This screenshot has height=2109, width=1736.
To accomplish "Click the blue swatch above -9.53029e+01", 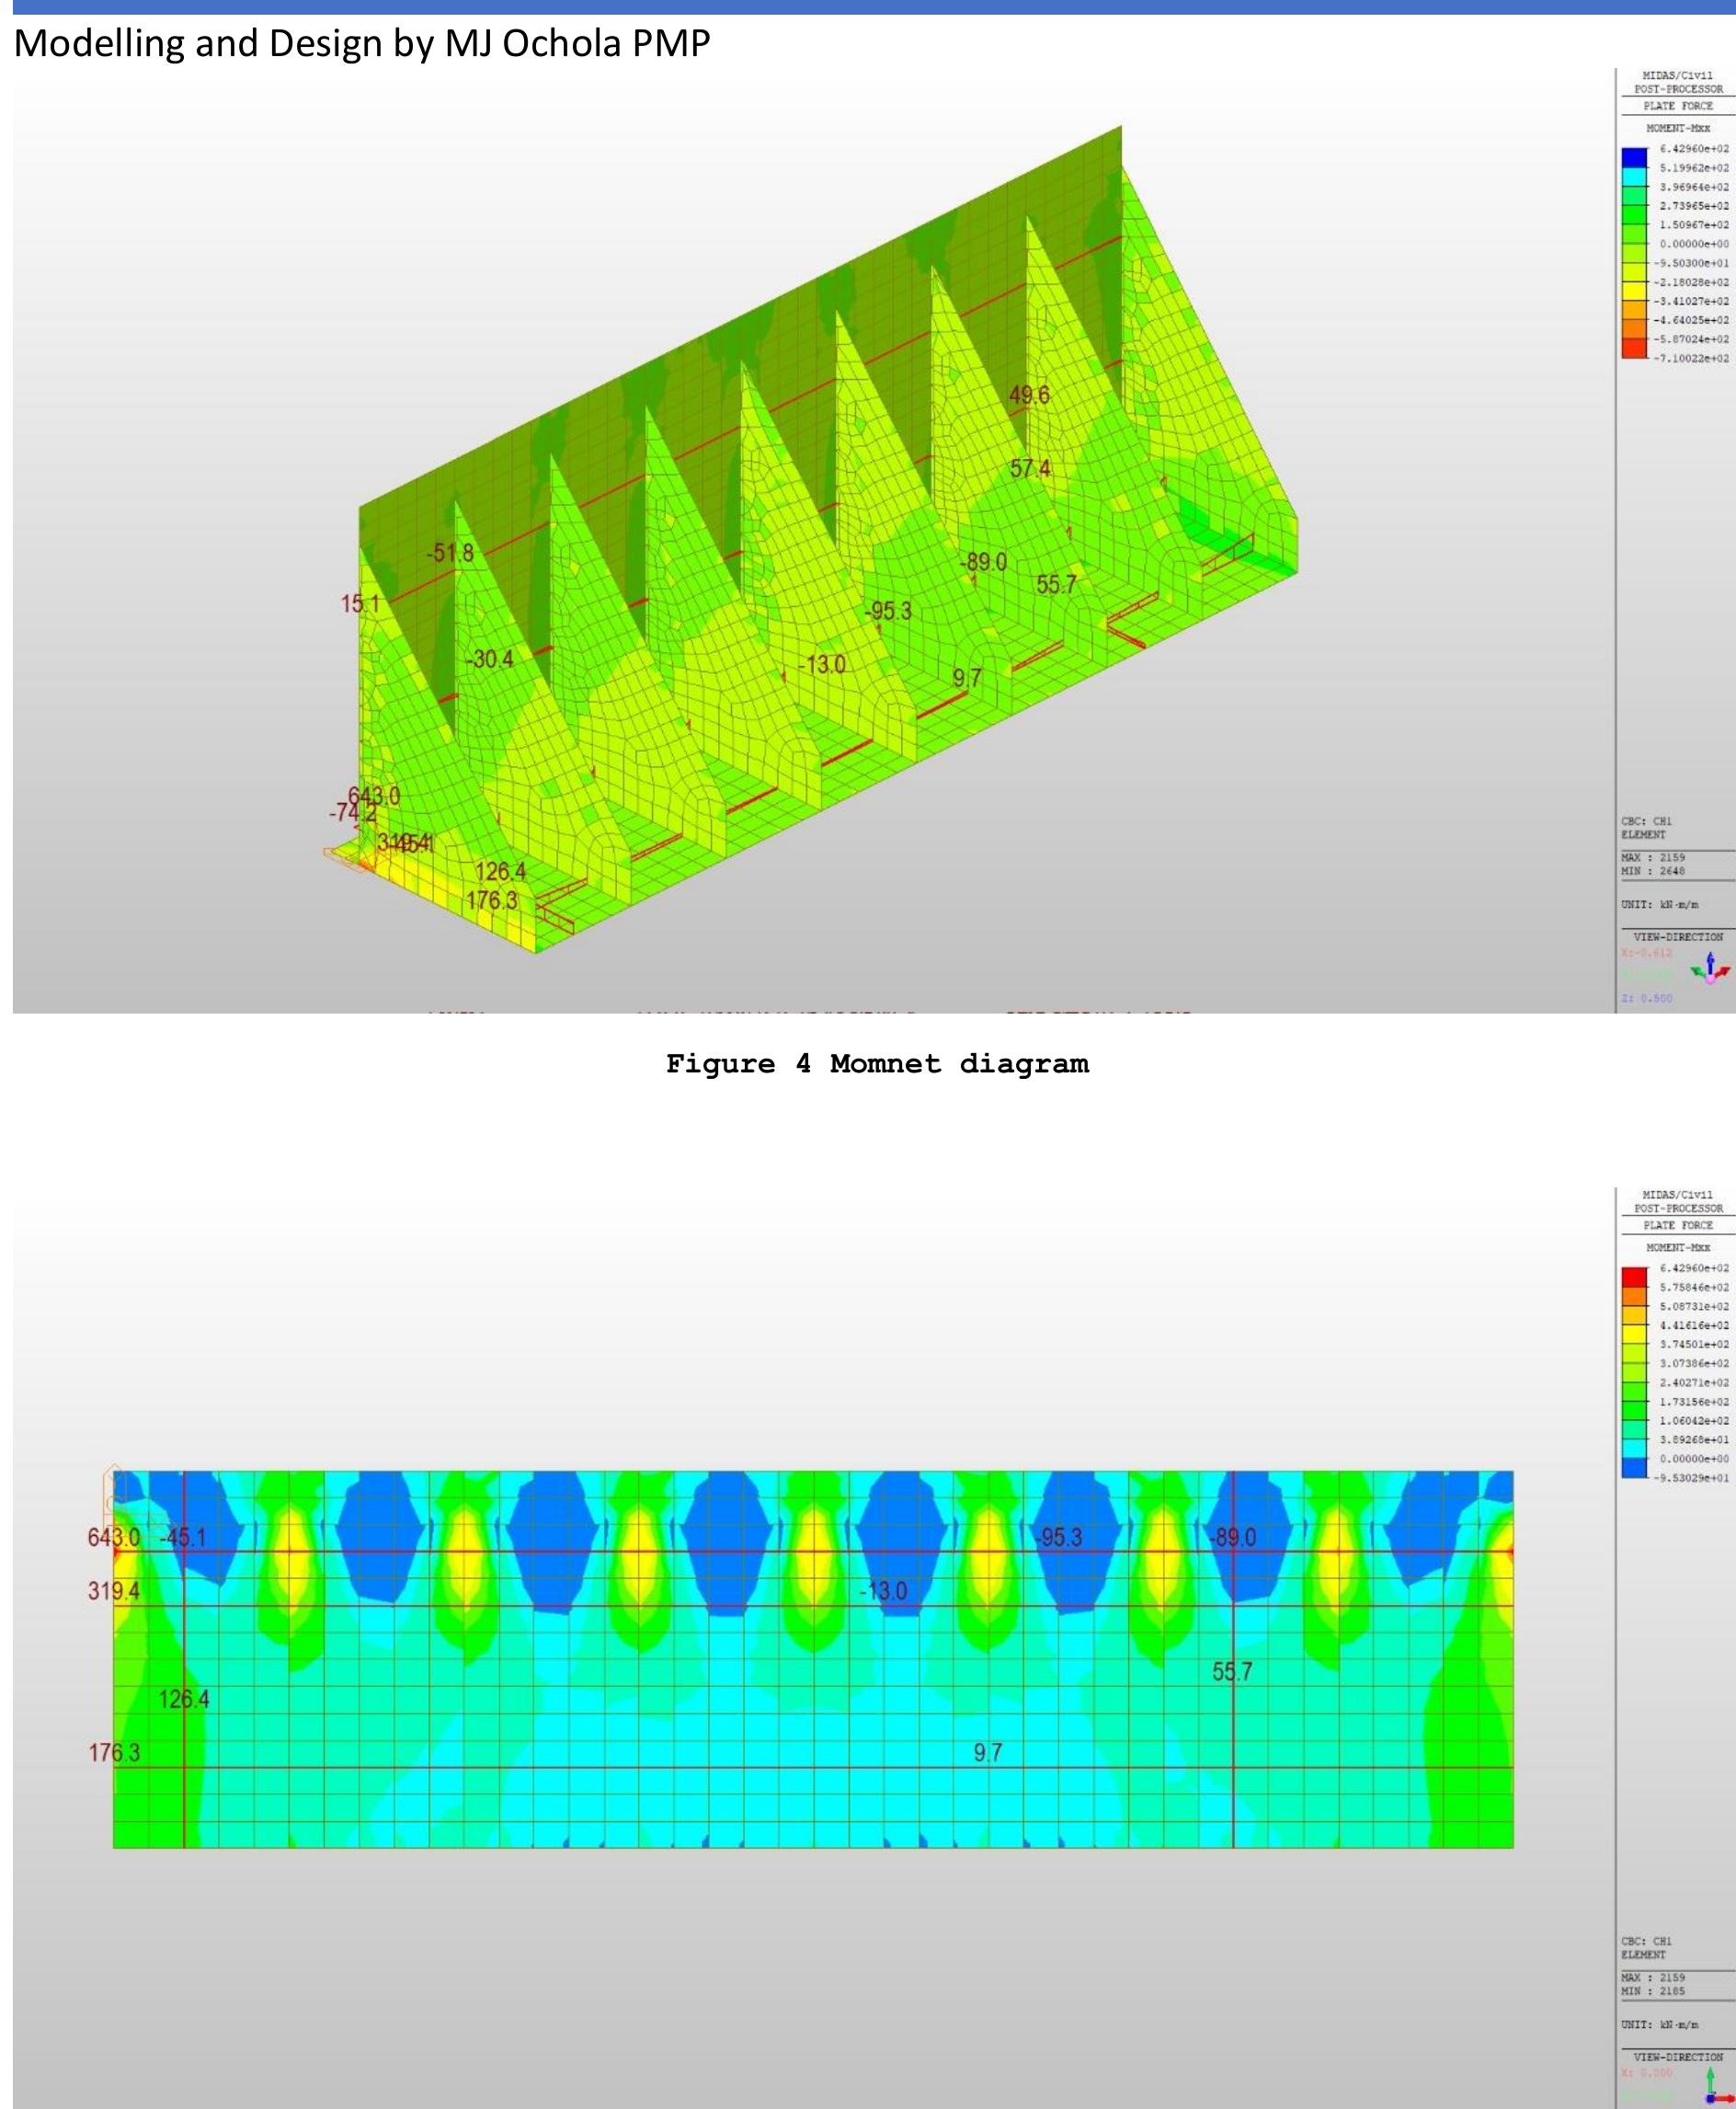I will [x=1634, y=1467].
